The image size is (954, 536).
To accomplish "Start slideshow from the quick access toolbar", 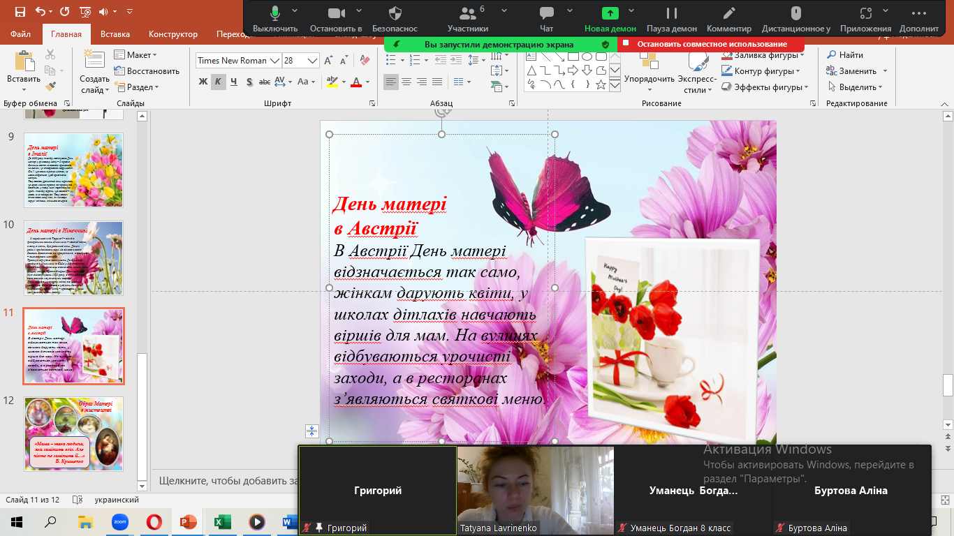I will pyautogui.click(x=86, y=12).
